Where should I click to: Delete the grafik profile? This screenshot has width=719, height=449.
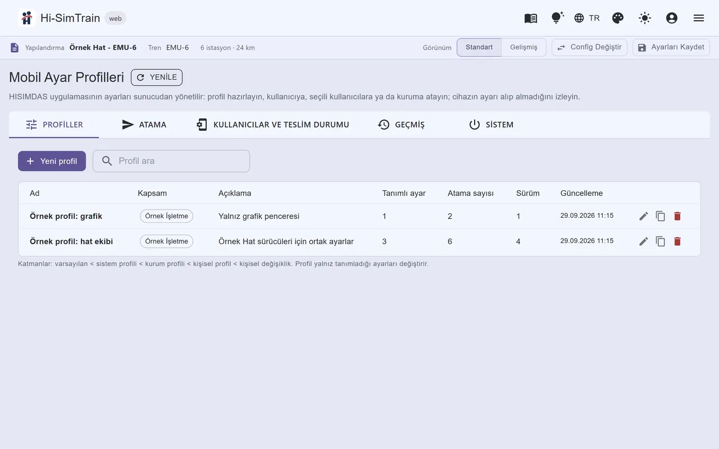677,216
